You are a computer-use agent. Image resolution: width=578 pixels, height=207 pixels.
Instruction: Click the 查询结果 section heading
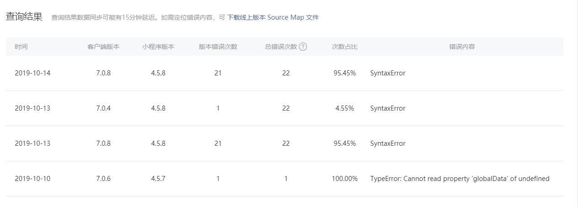pyautogui.click(x=24, y=17)
